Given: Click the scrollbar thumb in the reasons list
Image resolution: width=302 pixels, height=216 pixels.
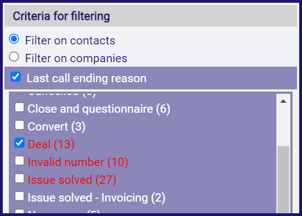Looking at the screenshot, I should point(283,179).
